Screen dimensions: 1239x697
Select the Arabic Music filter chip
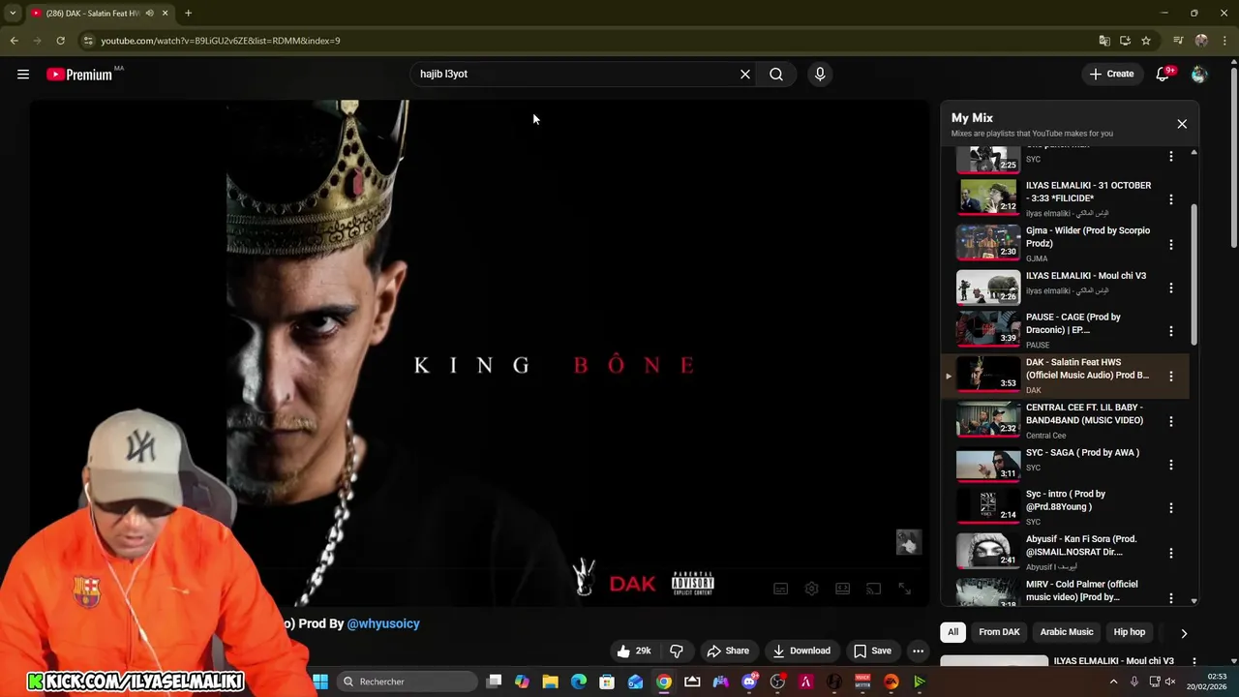(1067, 632)
